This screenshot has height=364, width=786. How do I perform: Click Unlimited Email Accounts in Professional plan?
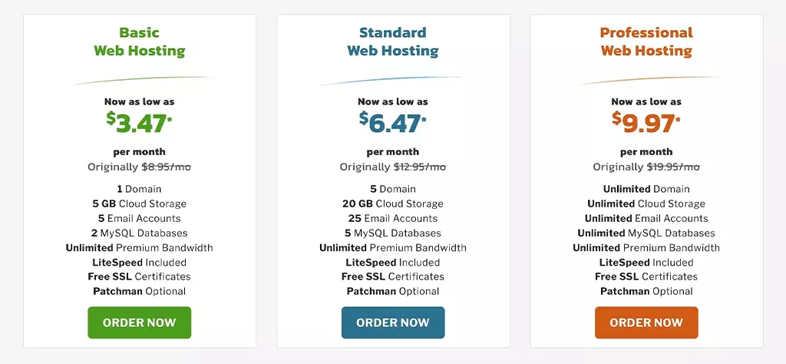pyautogui.click(x=646, y=219)
